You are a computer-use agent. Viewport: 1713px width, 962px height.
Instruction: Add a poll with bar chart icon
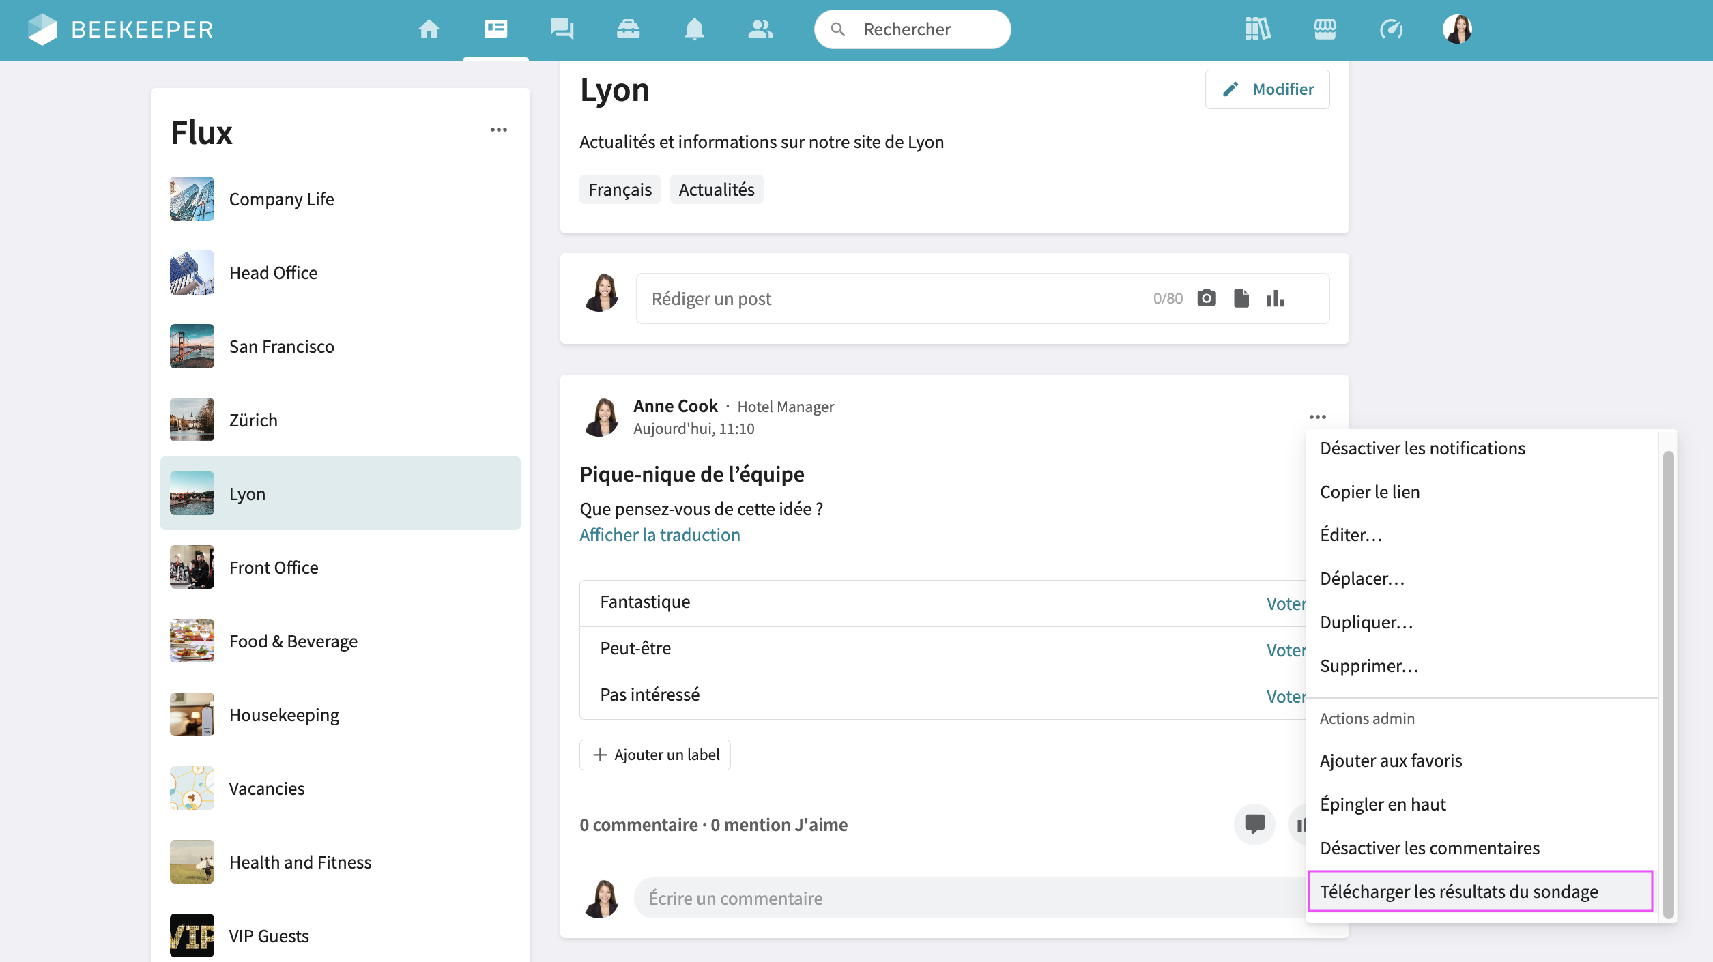tap(1275, 298)
